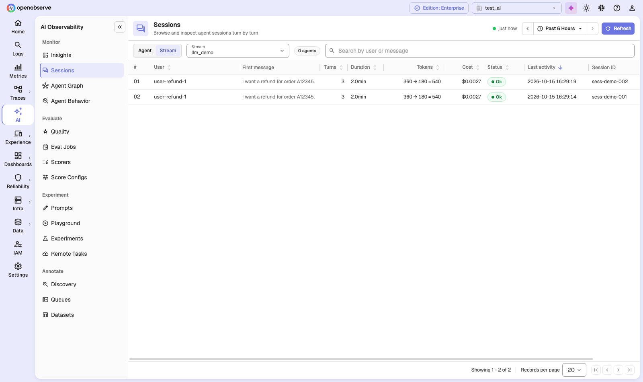643x382 pixels.
Task: Collapse the AI Observability panel
Action: coord(120,27)
